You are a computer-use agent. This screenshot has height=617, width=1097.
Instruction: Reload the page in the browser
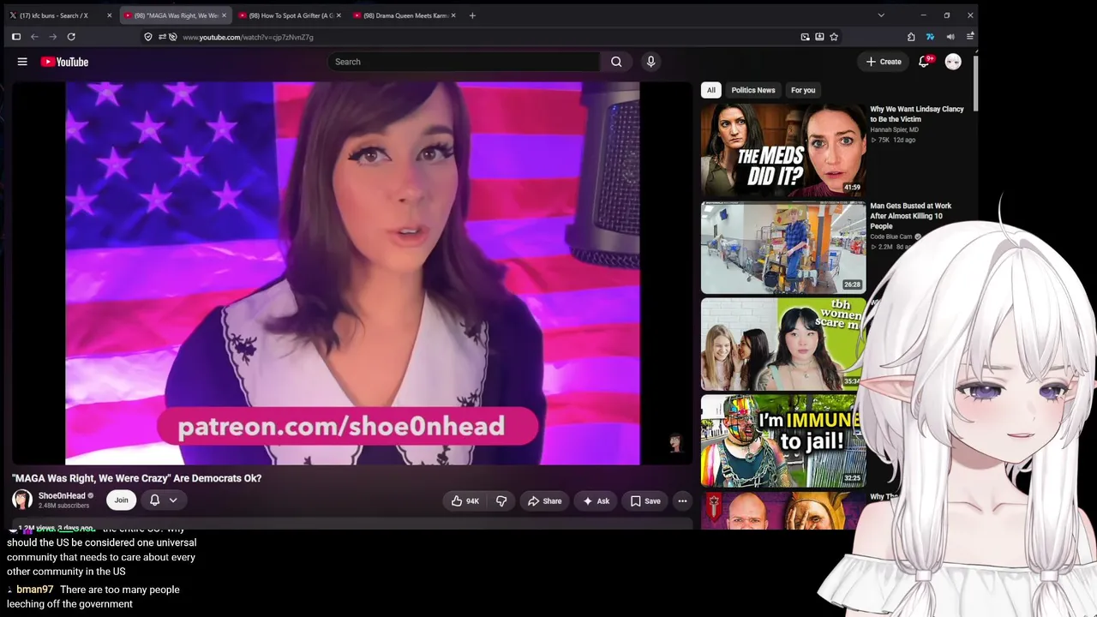coord(71,37)
